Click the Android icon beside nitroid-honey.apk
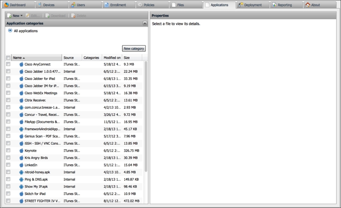 point(21,172)
